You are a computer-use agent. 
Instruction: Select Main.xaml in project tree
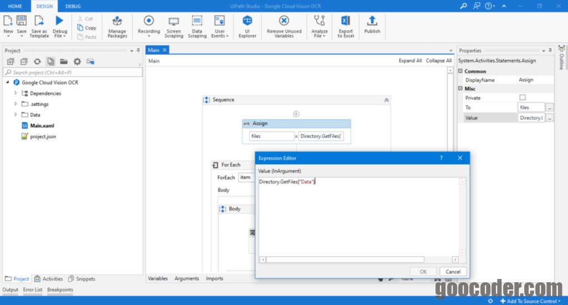[x=42, y=126]
